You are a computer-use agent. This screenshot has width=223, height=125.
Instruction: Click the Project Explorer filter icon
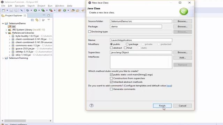coord(43,20)
